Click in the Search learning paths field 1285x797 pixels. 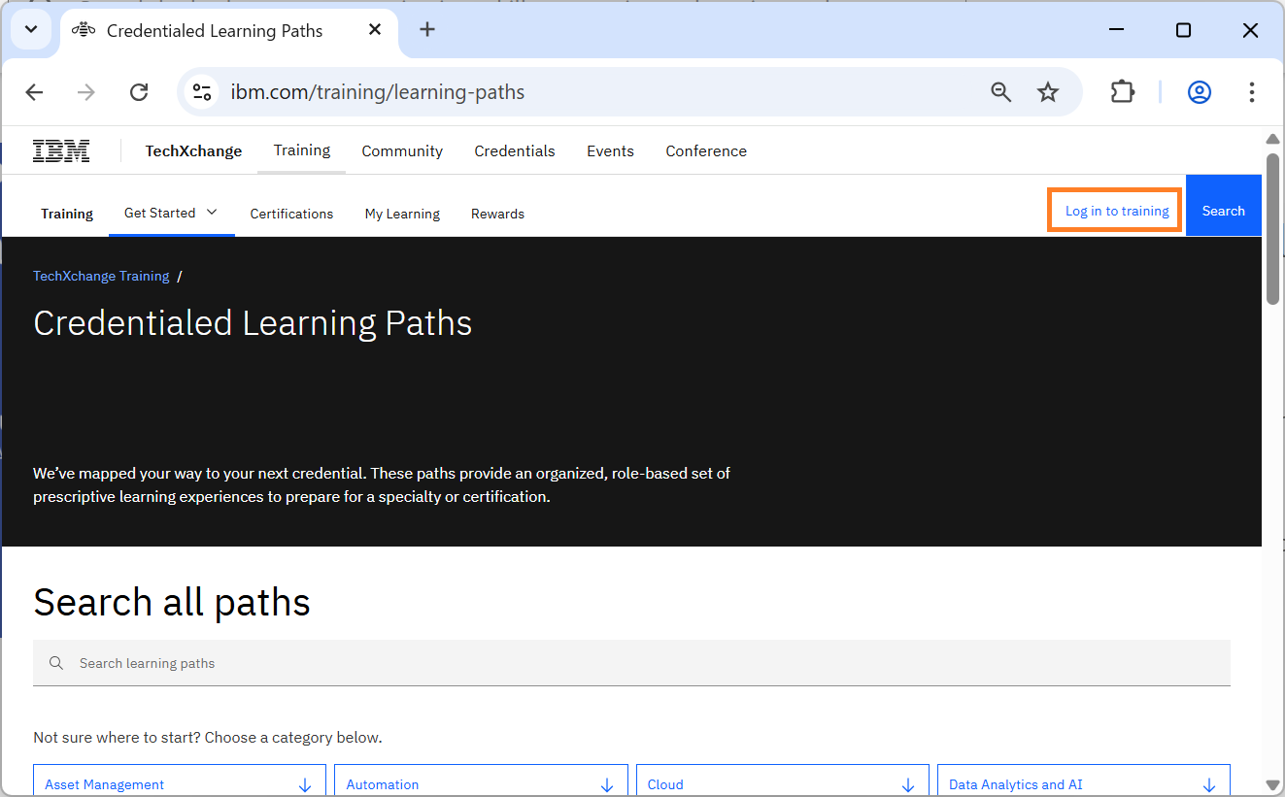coord(631,663)
